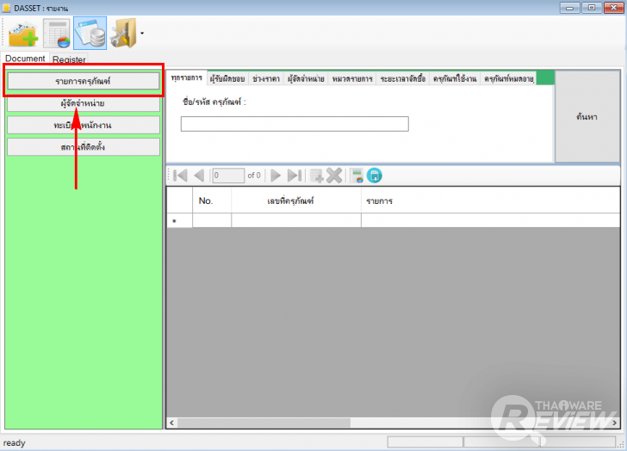Open the ทะเบียนพนักงาน button
This screenshot has width=627, height=451.
click(84, 126)
